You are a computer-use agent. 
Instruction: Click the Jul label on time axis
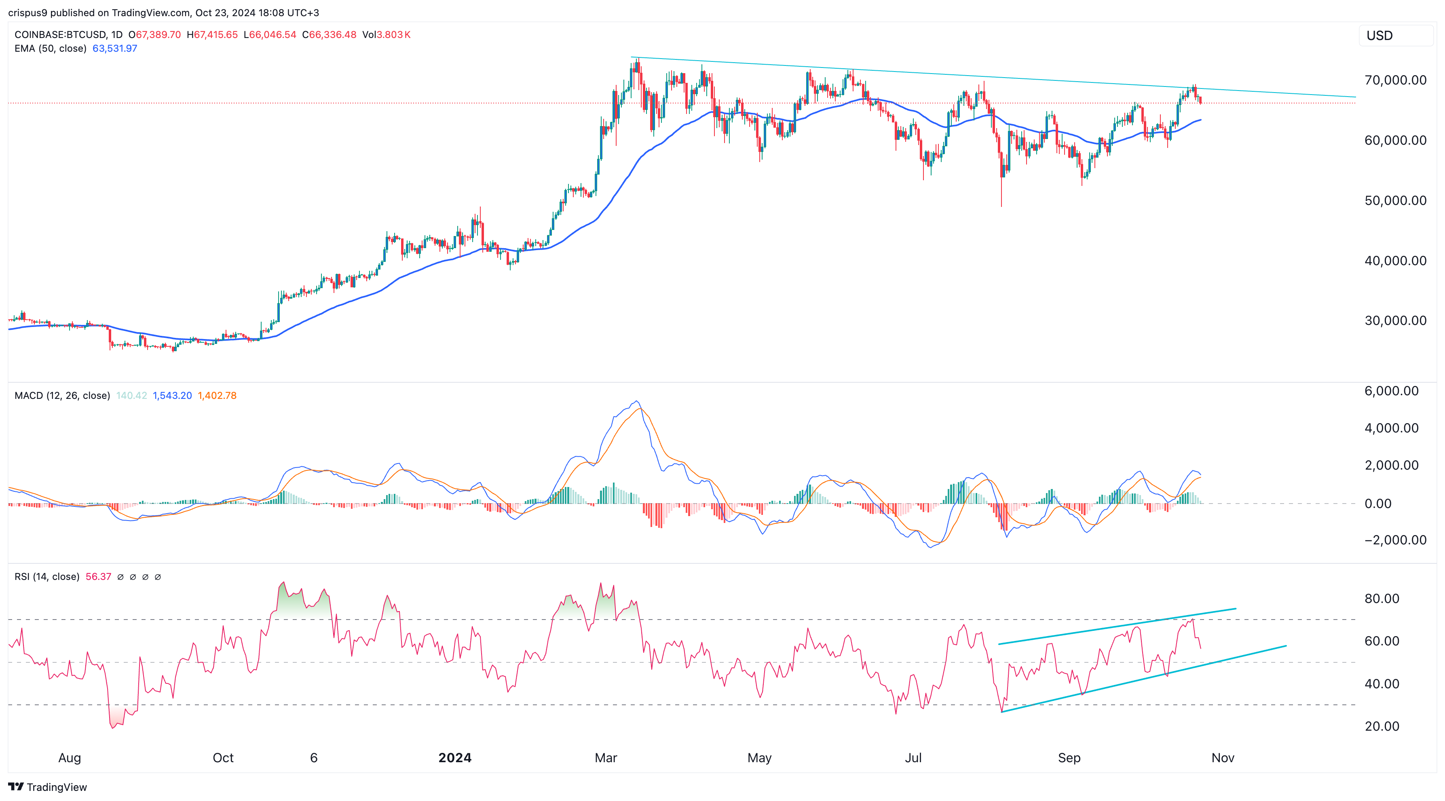913,759
